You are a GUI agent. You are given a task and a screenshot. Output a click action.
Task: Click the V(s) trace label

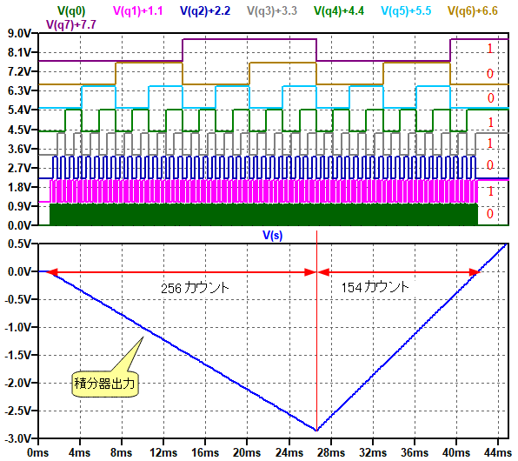(273, 236)
